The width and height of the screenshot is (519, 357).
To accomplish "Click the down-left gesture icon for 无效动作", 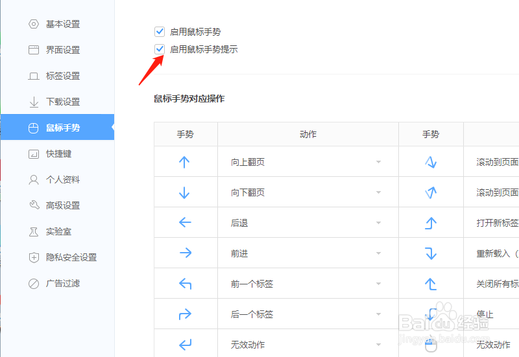I will [185, 345].
